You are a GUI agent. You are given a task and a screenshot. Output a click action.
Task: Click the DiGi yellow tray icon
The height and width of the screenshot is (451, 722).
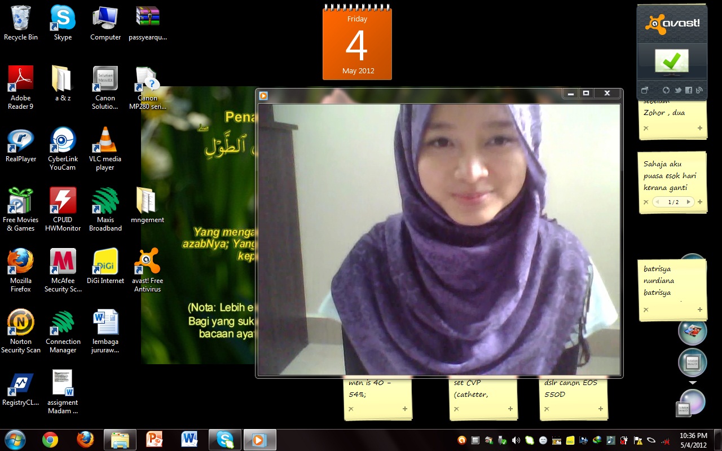570,440
